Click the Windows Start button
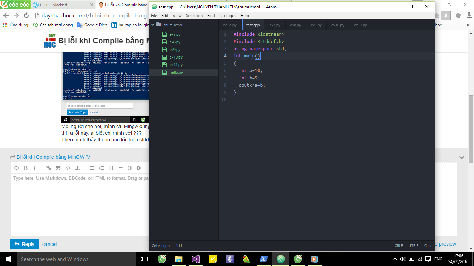474x266 pixels. click(8, 259)
